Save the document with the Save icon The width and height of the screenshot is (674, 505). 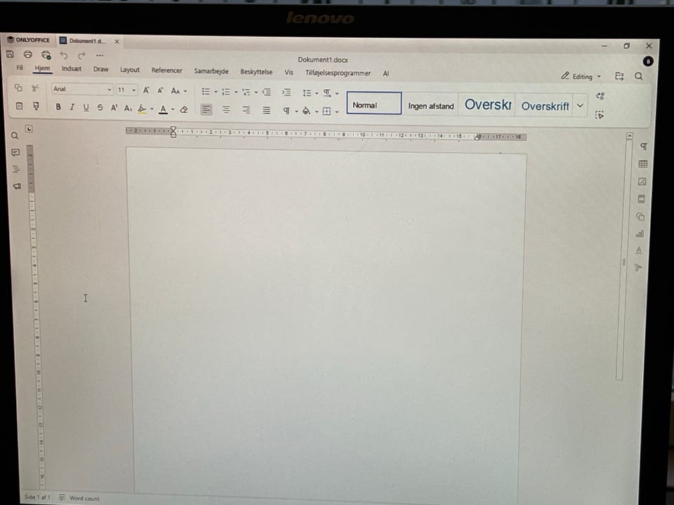(10, 54)
